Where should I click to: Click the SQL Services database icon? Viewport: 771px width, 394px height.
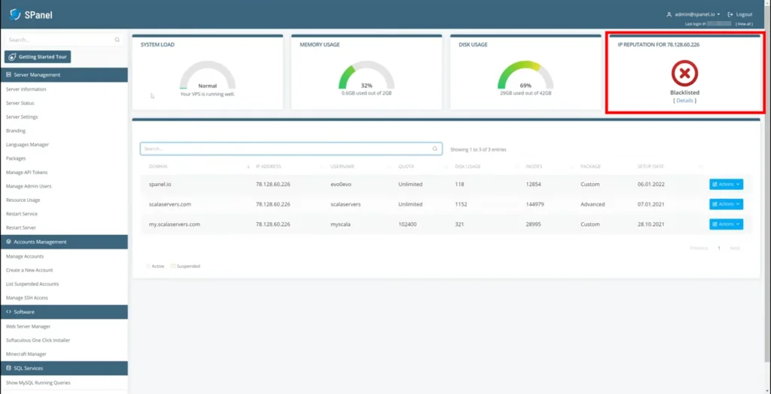click(x=8, y=368)
